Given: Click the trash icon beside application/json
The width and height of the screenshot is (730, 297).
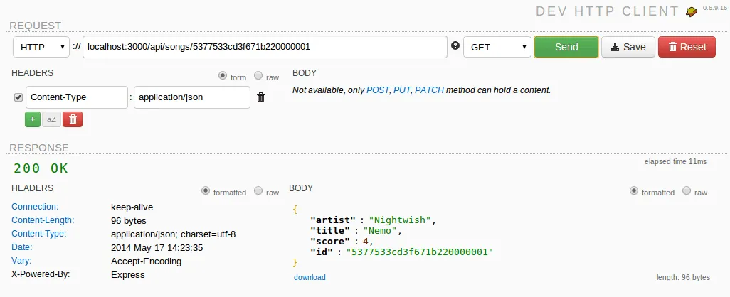Looking at the screenshot, I should pos(261,97).
